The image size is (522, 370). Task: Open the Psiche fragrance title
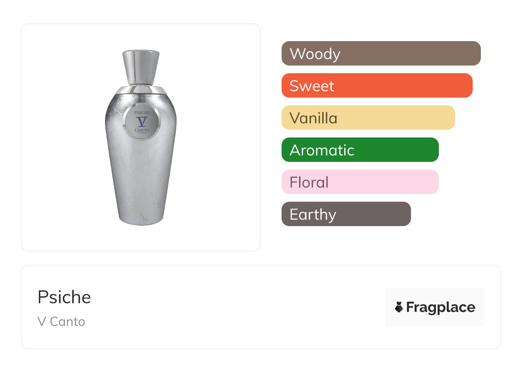(64, 297)
